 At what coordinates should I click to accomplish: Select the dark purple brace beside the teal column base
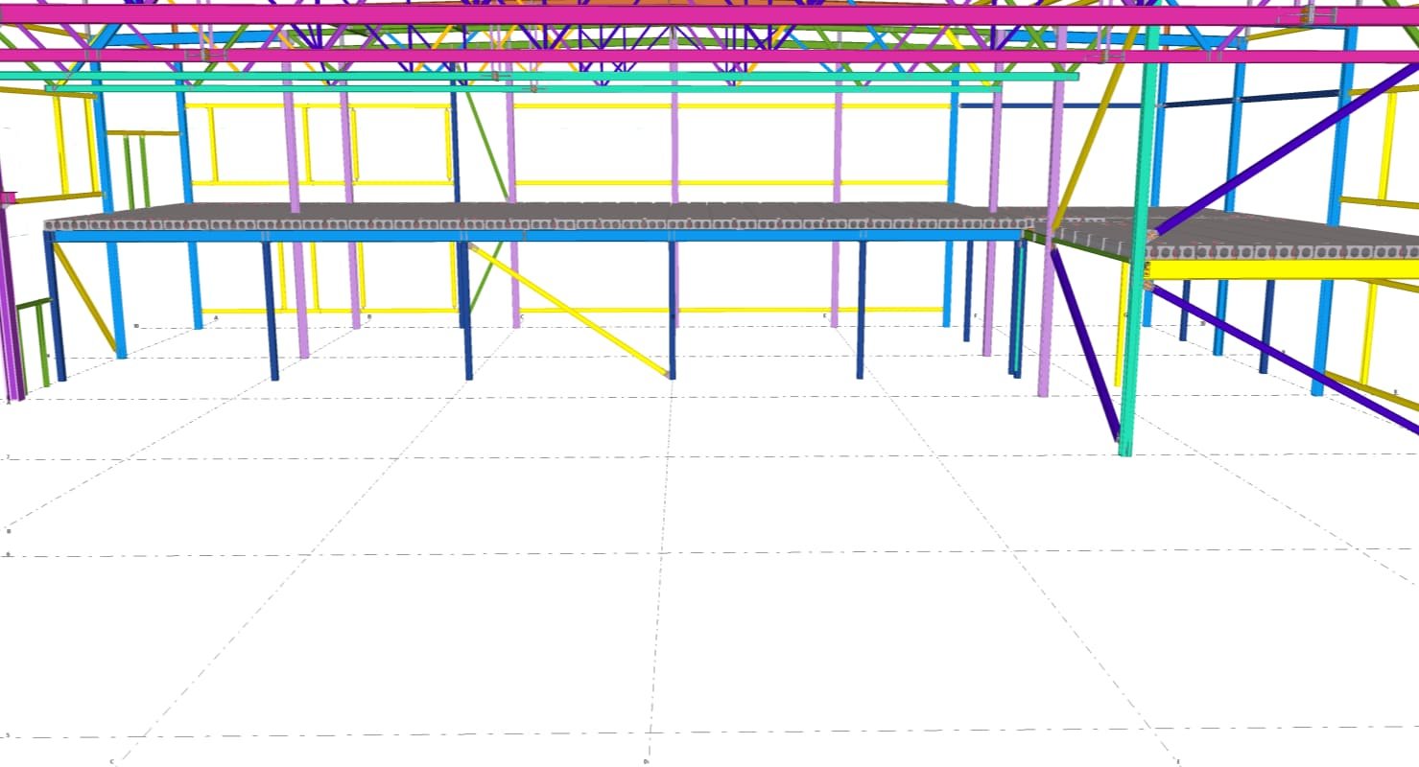coord(1085,345)
